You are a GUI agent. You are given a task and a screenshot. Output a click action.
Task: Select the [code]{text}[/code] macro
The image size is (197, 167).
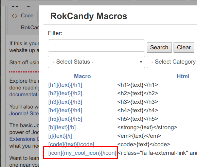71,144
